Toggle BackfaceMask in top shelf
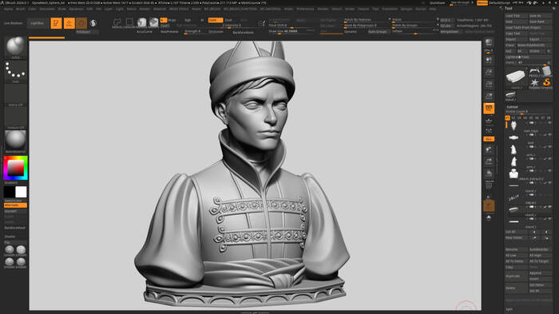 243,32
